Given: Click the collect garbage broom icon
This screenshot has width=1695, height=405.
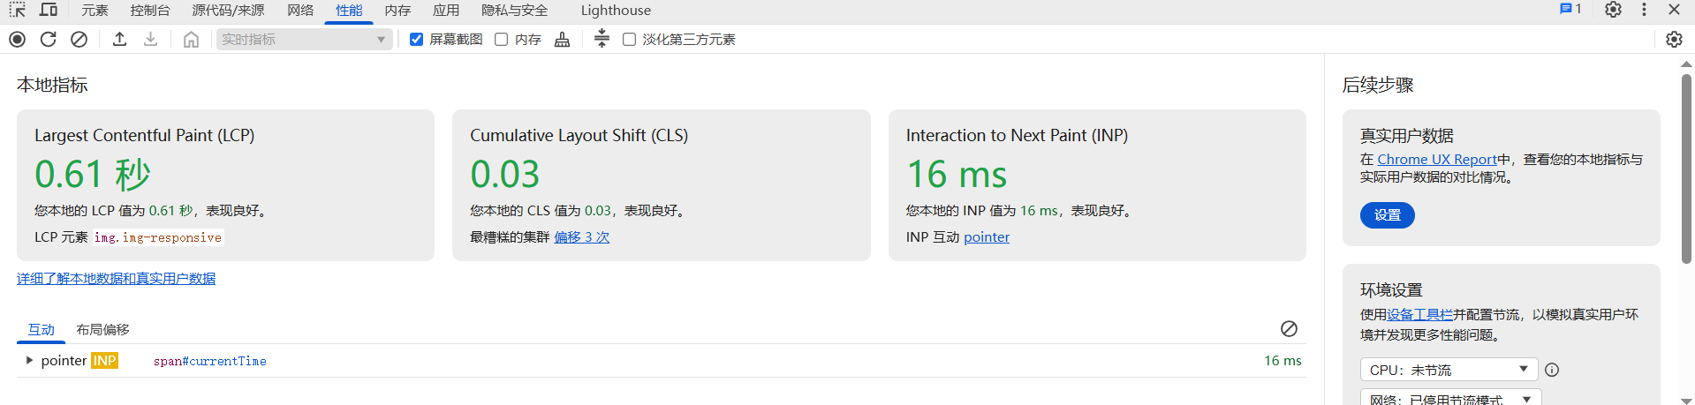Looking at the screenshot, I should click(562, 40).
